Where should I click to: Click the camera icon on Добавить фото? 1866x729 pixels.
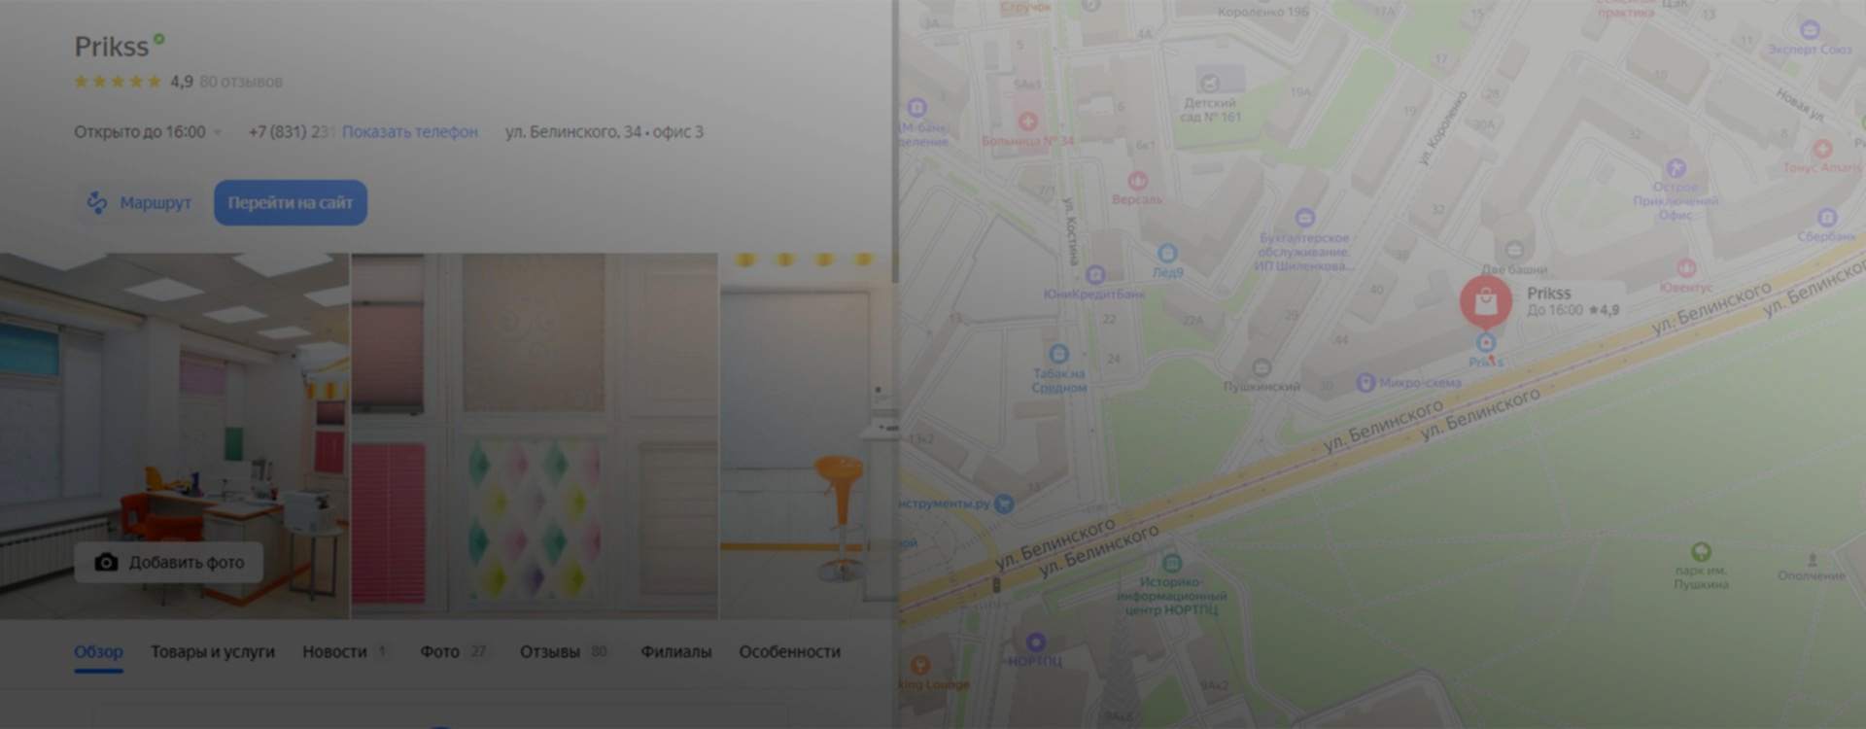106,563
